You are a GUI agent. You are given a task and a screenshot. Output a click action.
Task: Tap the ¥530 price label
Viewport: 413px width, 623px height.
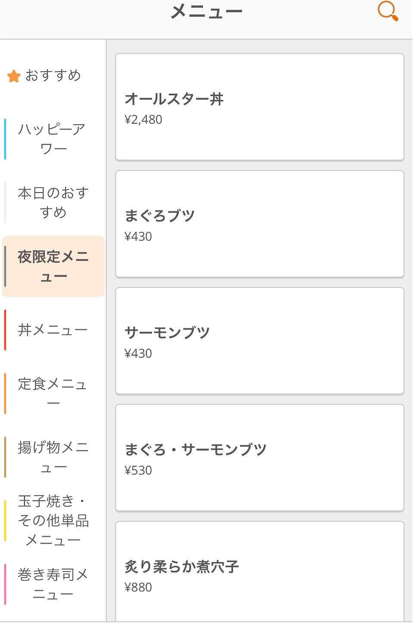(138, 470)
